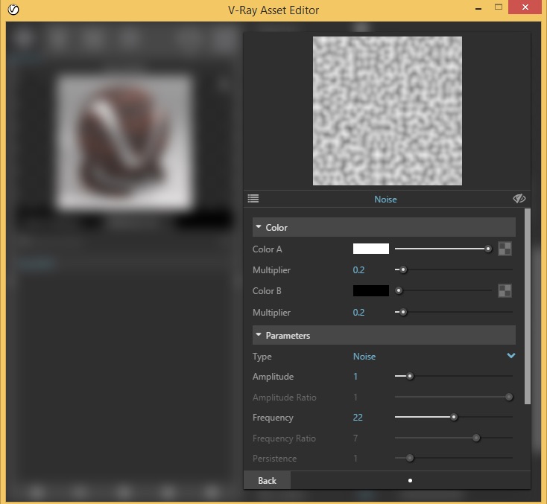Screen dimensions: 547x504
Task: Click the Color B Multiplier value 0.2
Action: click(358, 312)
